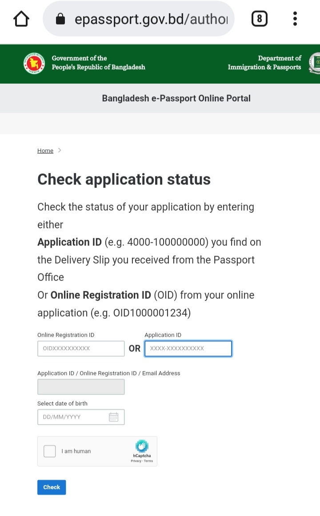
Task: Open the tab switcher showing 8 tabs
Action: tap(260, 19)
